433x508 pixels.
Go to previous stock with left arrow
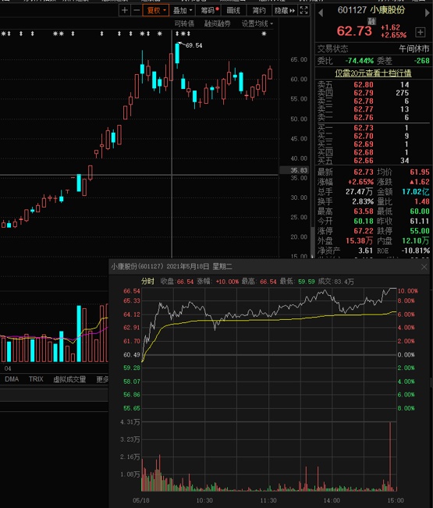coord(321,13)
